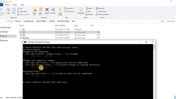
Task: Click This PC in the address bar
Action: point(18,21)
